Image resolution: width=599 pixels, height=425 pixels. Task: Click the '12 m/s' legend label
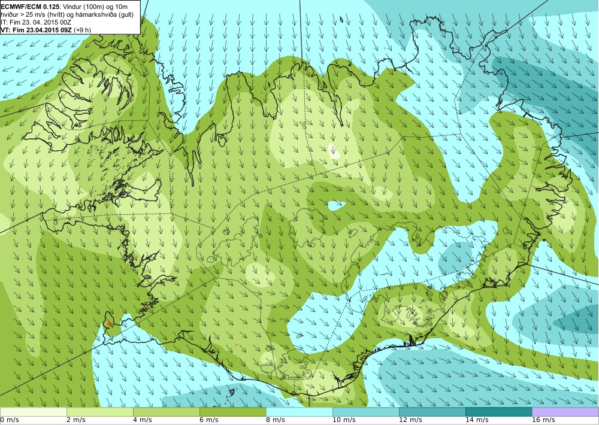(410, 420)
